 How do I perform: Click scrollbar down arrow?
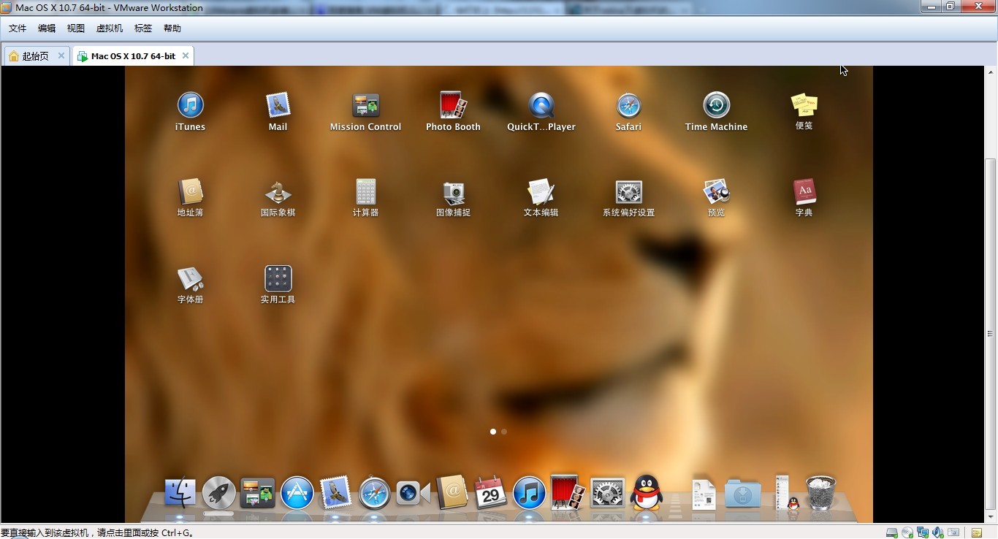(991, 517)
